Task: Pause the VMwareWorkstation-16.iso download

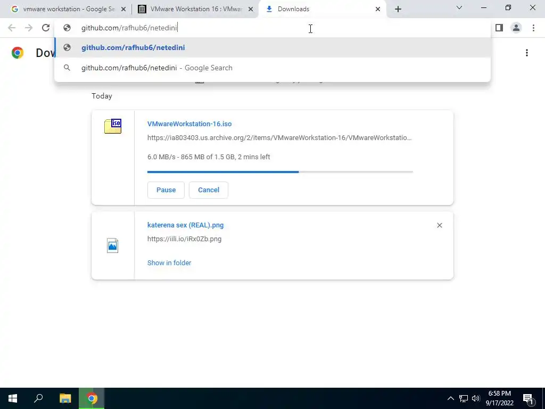Action: 166,190
